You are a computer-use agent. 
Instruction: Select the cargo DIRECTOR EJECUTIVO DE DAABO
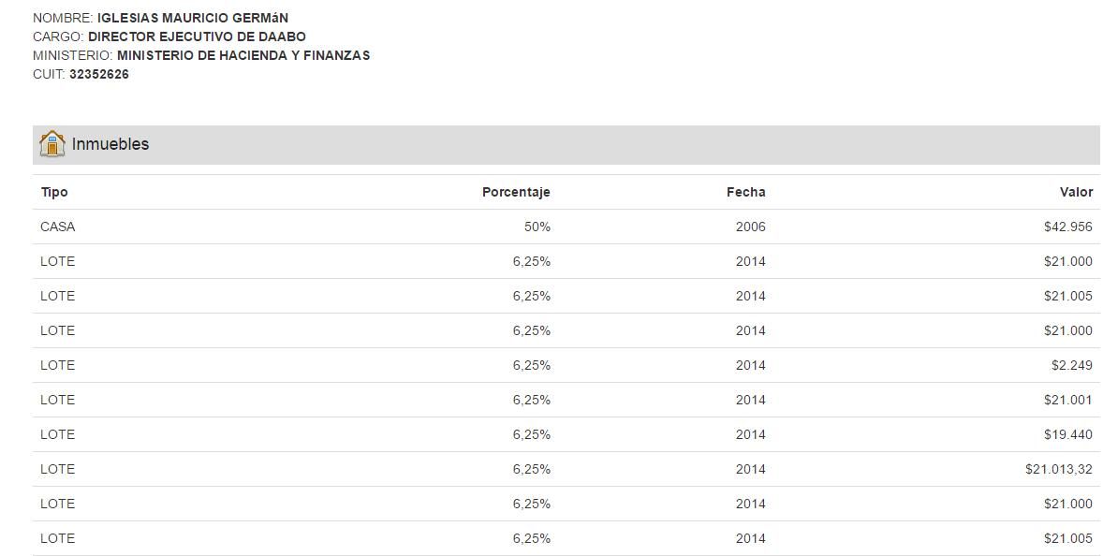click(x=197, y=37)
